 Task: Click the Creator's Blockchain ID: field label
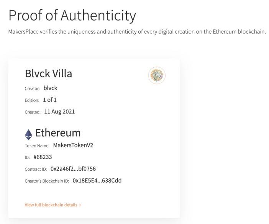click(47, 181)
